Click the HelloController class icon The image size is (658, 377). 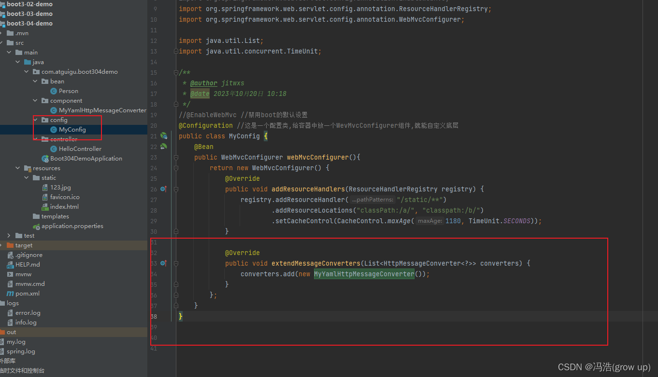54,149
